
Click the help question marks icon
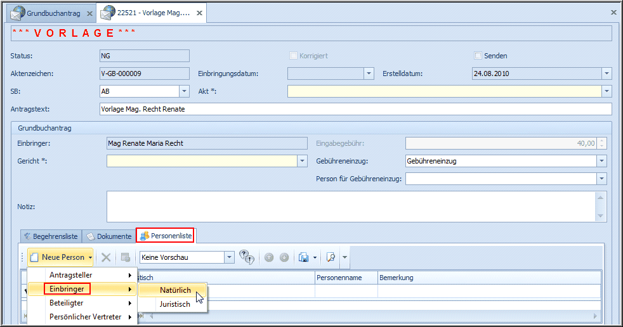(247, 257)
